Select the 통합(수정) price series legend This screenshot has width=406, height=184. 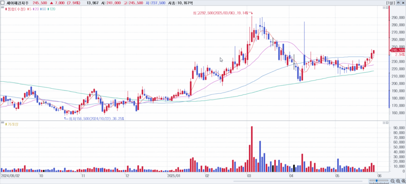click(16, 9)
